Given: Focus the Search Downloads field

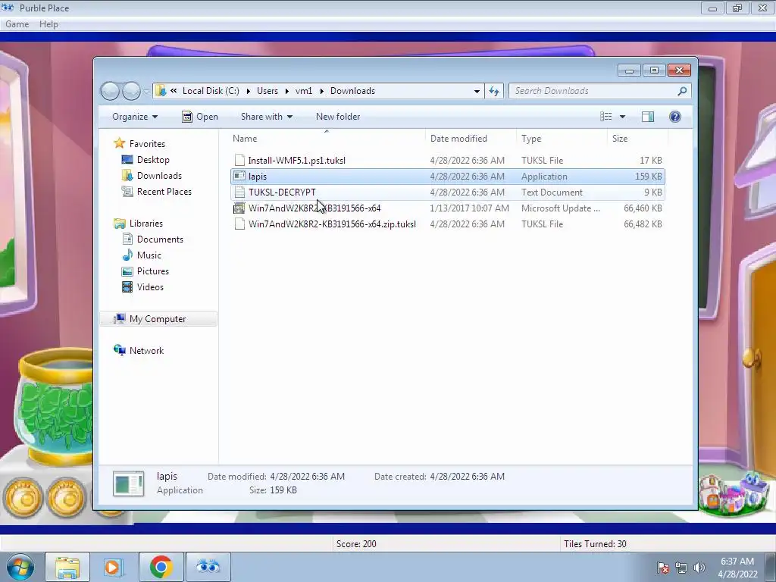Looking at the screenshot, I should (x=599, y=91).
